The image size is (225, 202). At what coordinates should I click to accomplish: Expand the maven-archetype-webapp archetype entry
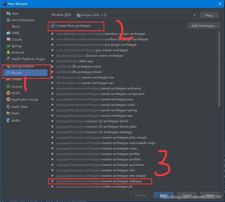point(52,181)
